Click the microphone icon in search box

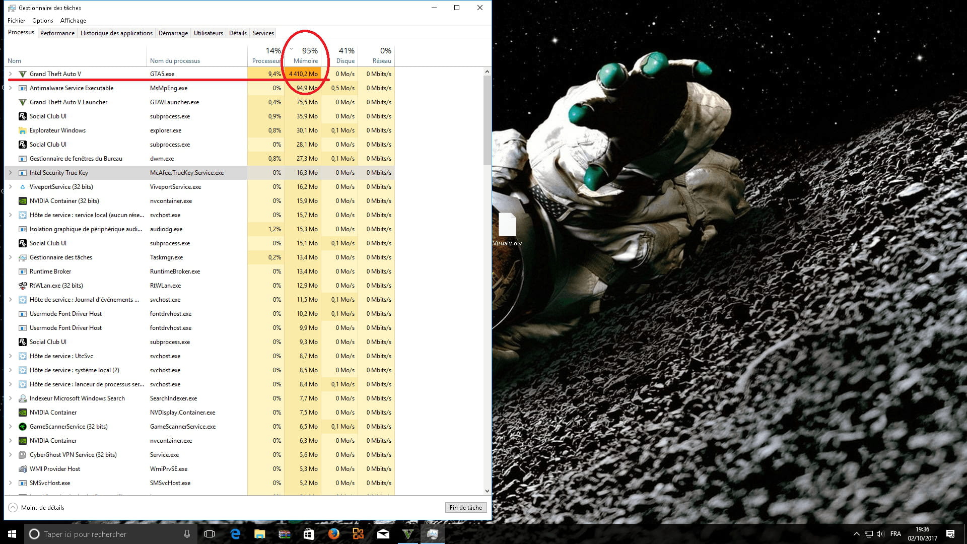pyautogui.click(x=187, y=534)
